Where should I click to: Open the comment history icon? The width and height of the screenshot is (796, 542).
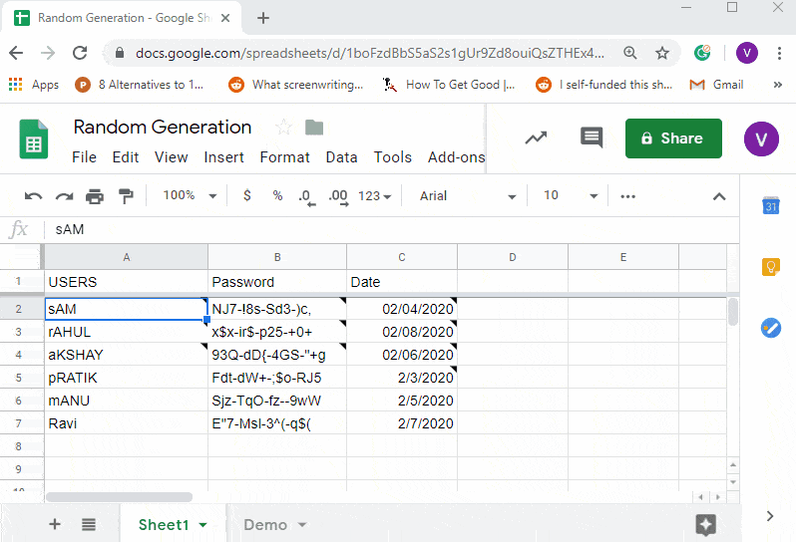coord(592,138)
